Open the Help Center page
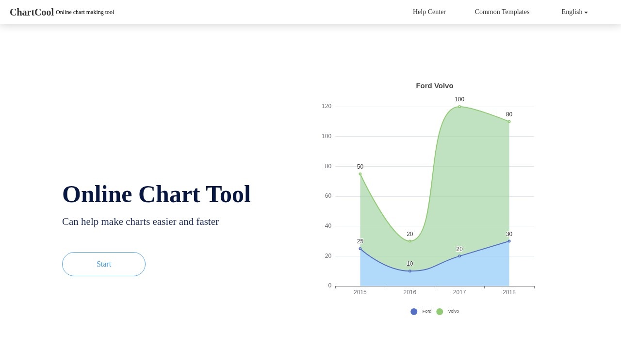The image size is (621, 349). pyautogui.click(x=429, y=12)
